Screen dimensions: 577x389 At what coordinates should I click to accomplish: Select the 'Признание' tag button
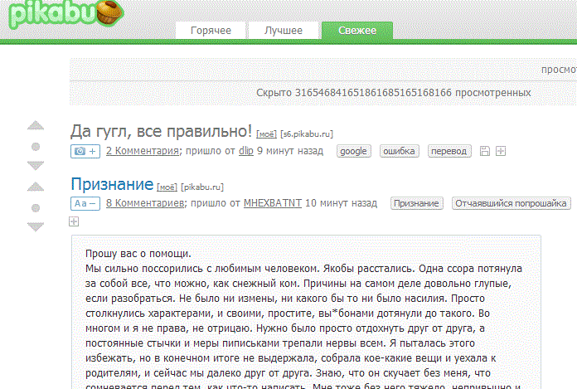[x=416, y=203]
